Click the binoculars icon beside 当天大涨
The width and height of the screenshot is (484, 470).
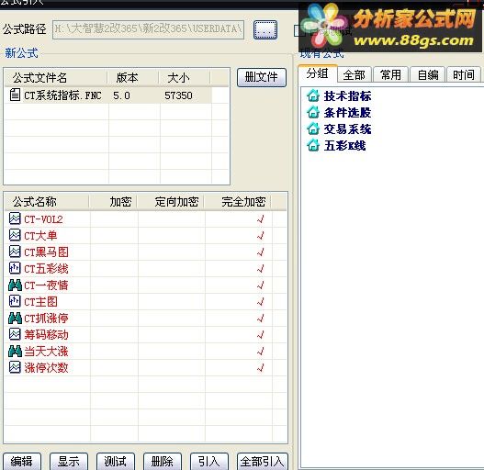(x=15, y=351)
